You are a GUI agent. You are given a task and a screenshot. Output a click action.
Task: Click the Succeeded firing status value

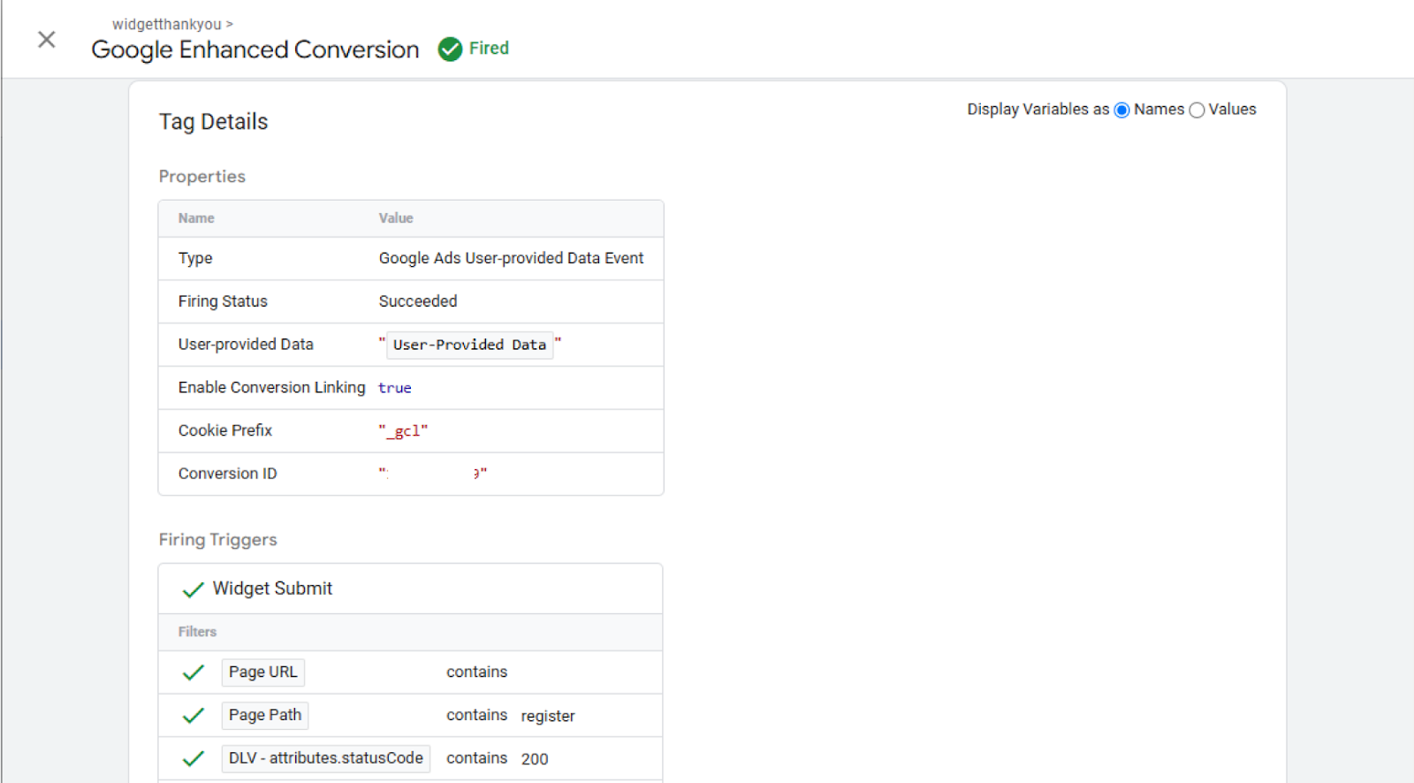[x=418, y=301]
